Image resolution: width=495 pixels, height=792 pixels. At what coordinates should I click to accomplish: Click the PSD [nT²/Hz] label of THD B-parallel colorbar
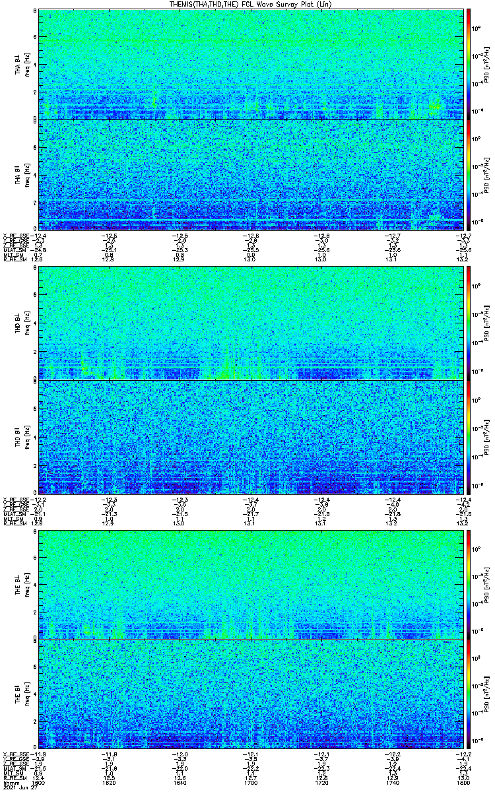tap(486, 436)
